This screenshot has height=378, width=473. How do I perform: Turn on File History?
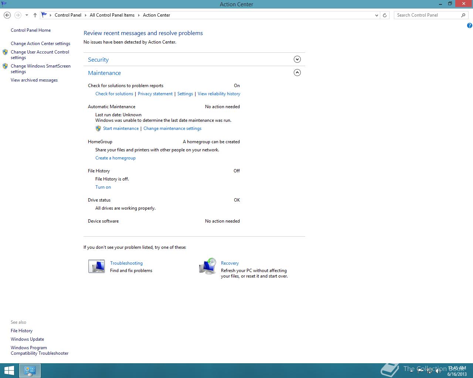103,187
